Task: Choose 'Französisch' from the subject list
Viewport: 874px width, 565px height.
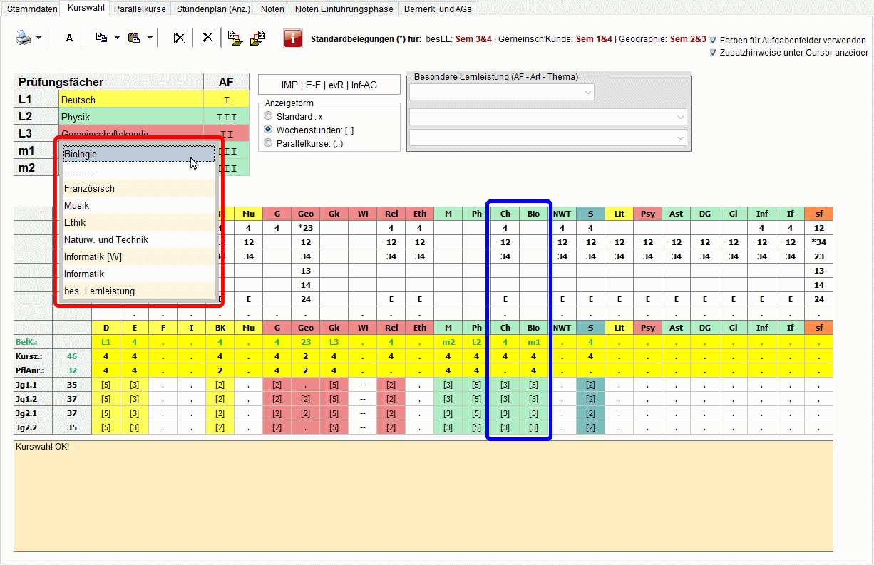Action: click(89, 189)
